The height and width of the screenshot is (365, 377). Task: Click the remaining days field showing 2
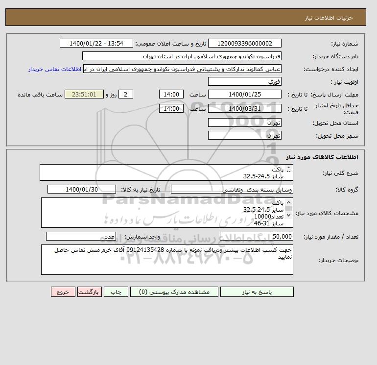[126, 95]
